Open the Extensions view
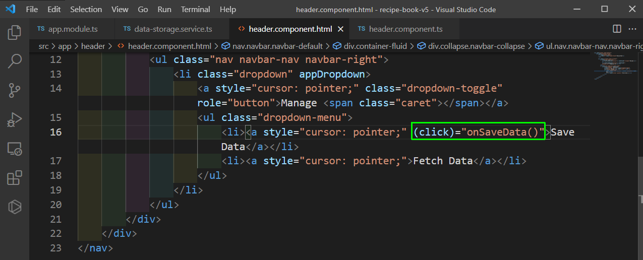 tap(15, 177)
